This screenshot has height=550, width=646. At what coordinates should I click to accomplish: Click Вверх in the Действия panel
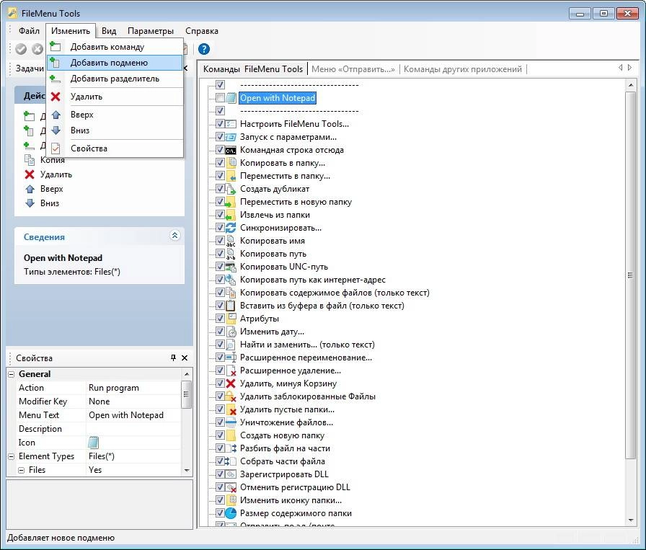point(51,189)
